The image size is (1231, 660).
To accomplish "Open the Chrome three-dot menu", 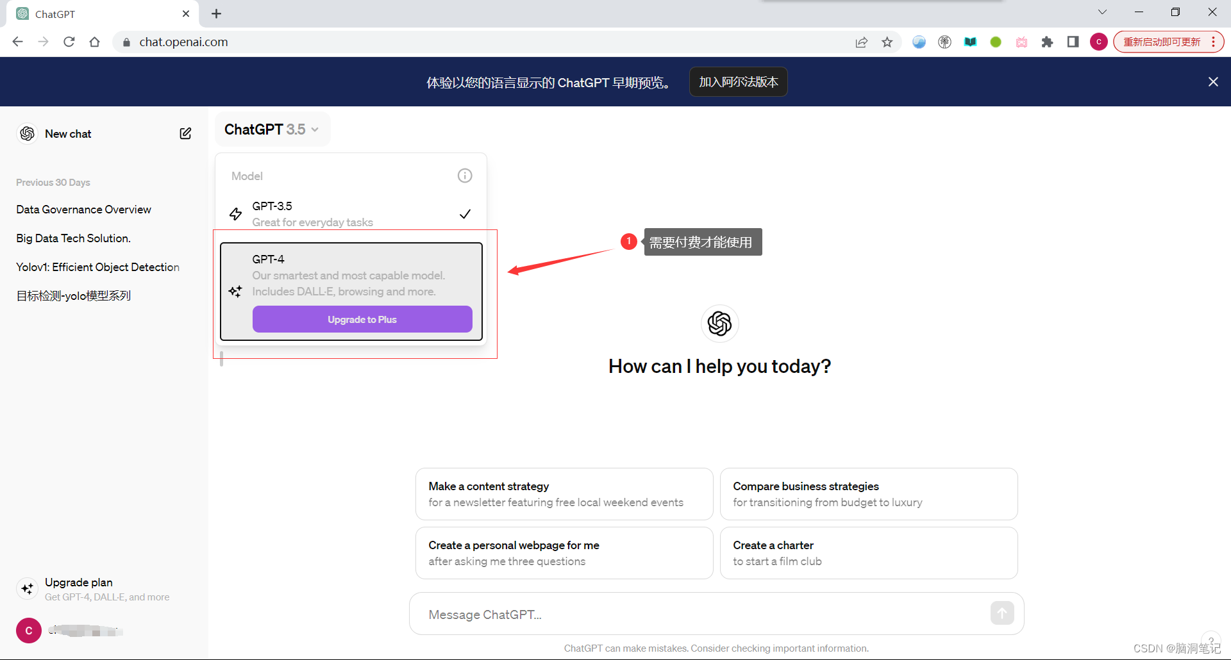I will tap(1214, 42).
